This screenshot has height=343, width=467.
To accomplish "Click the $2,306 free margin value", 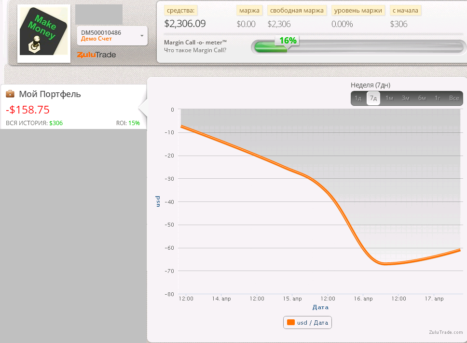I will (x=279, y=24).
